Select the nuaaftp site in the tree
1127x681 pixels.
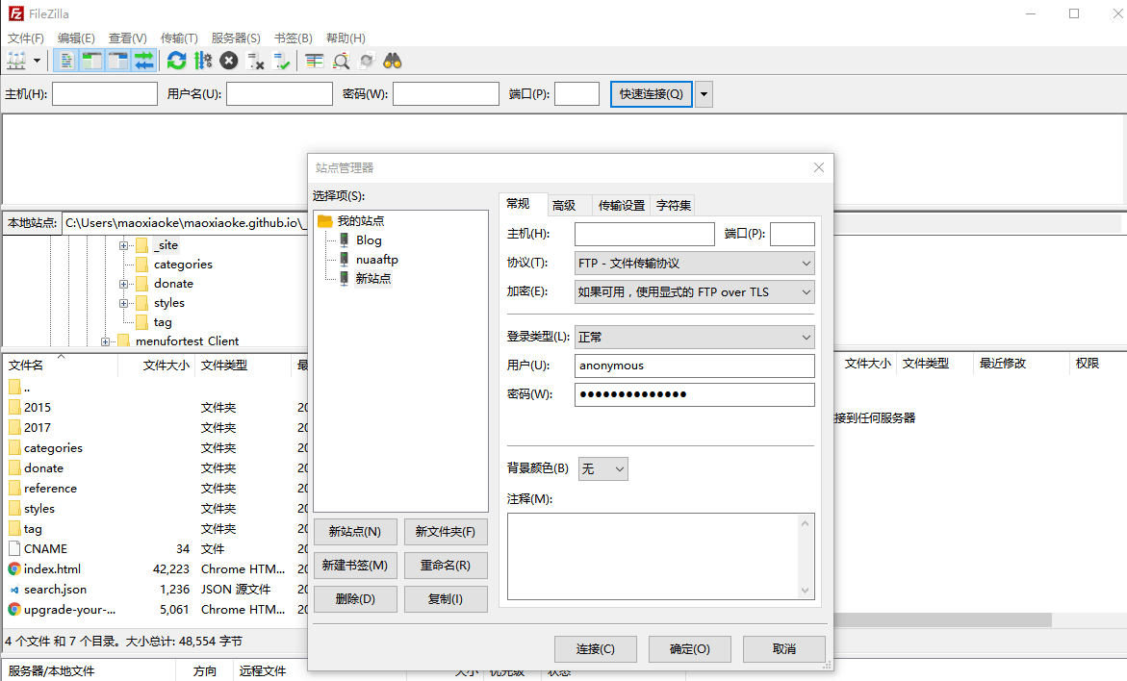376,259
